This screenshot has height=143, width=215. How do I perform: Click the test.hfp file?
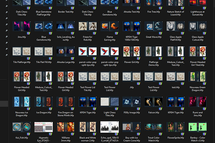(176, 80)
